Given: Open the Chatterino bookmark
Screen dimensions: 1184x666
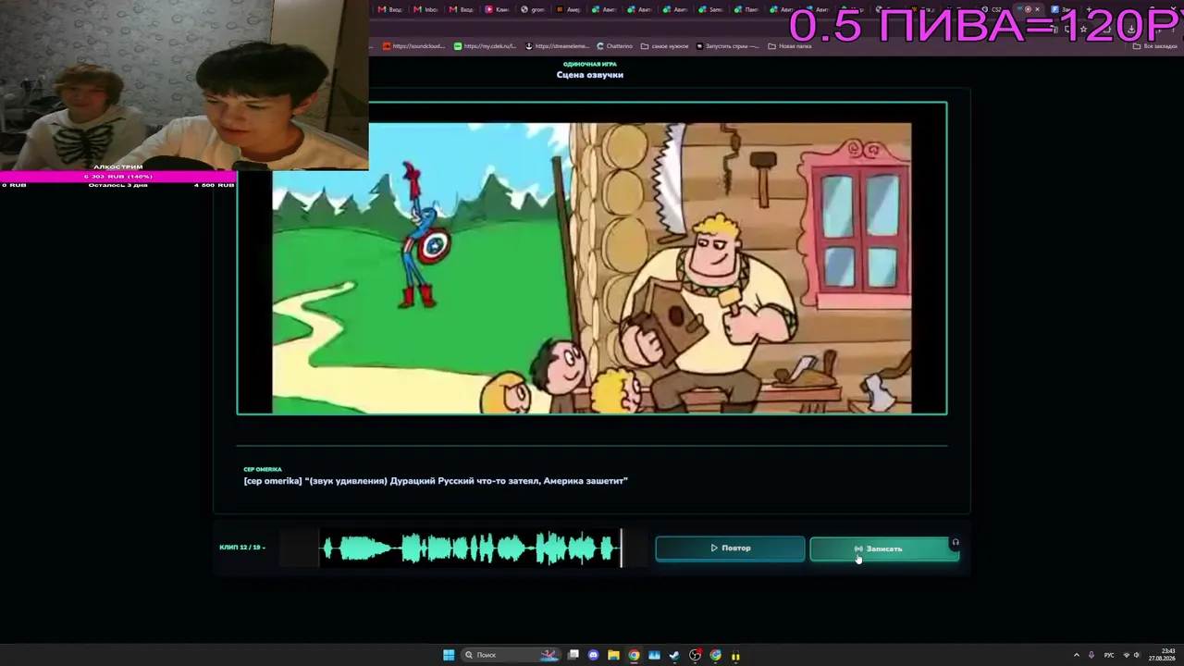Looking at the screenshot, I should [615, 46].
